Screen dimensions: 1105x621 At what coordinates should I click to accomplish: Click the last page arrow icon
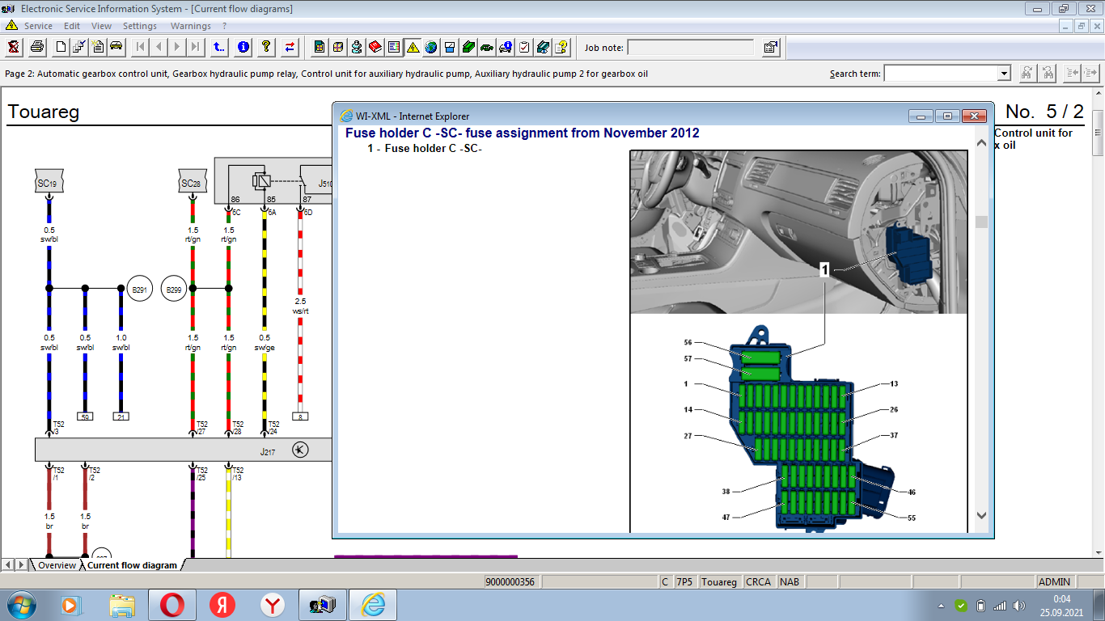[x=195, y=47]
